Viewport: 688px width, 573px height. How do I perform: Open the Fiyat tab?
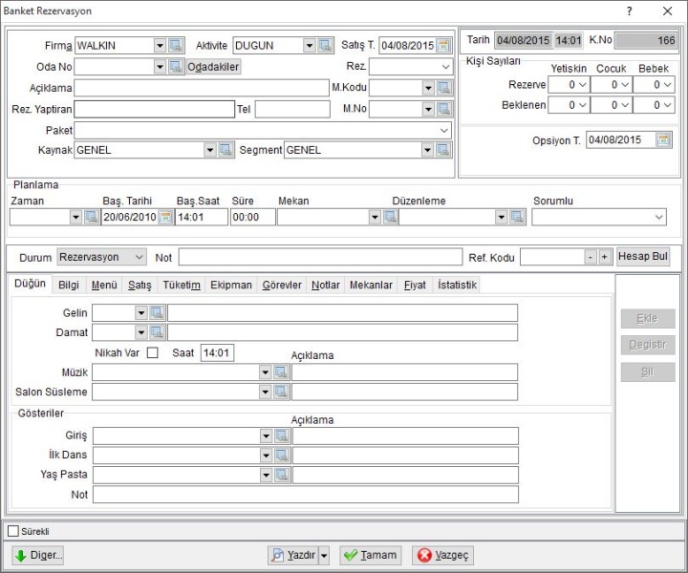coord(415,285)
